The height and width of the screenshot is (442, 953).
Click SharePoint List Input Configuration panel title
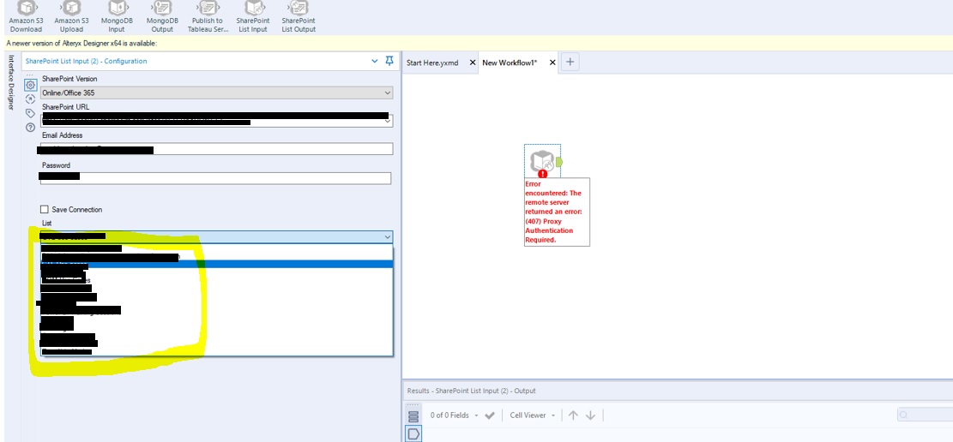coord(86,61)
